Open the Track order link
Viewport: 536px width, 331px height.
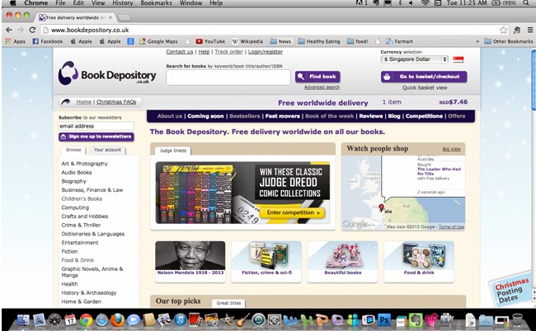click(x=228, y=52)
